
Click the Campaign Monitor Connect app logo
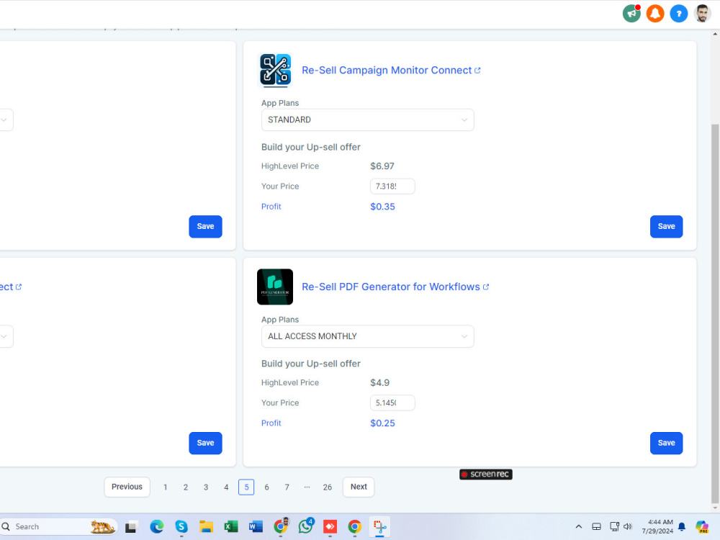(x=276, y=71)
